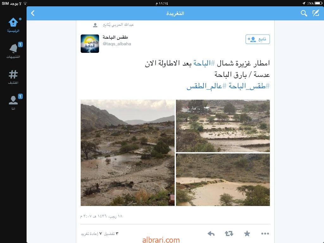Open the Me profile tab
The height and width of the screenshot is (243, 324).
pos(13,103)
